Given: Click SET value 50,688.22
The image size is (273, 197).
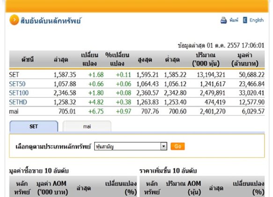Looking at the screenshot, I should point(251,75).
